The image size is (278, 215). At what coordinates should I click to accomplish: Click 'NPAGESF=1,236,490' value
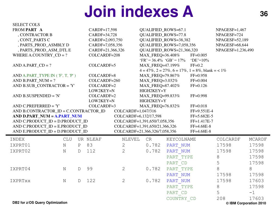coord(235,50)
